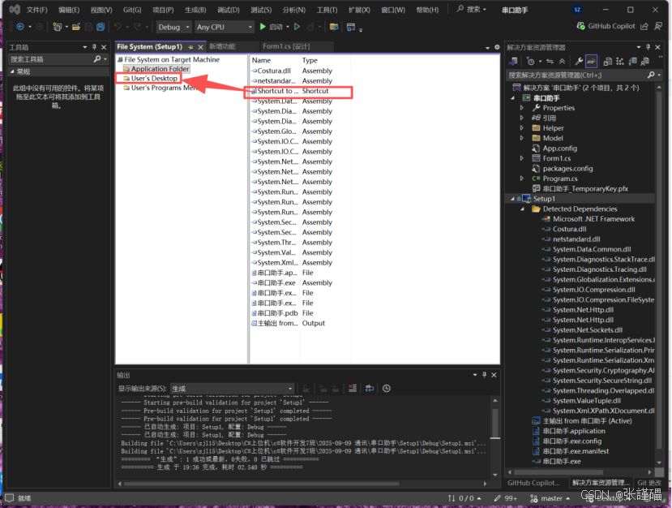Open the 文件(F) menu
The height and width of the screenshot is (508, 672).
point(36,10)
